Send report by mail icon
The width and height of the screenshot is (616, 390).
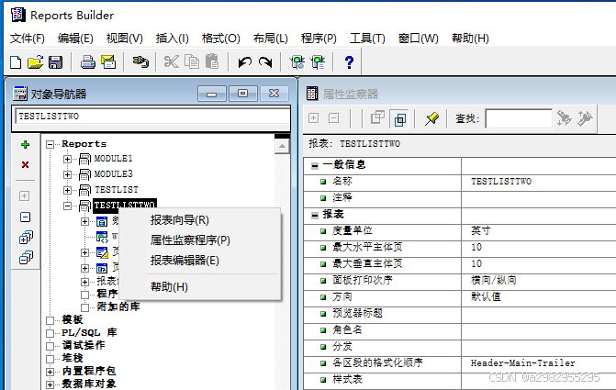108,62
